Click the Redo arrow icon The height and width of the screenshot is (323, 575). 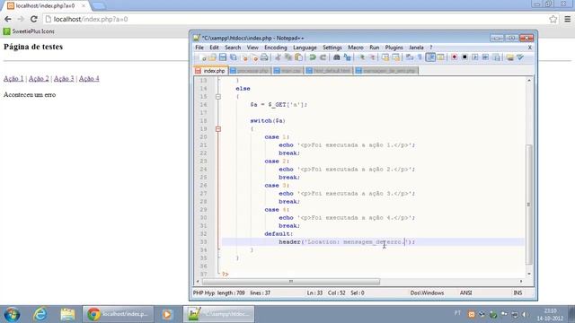(x=323, y=57)
